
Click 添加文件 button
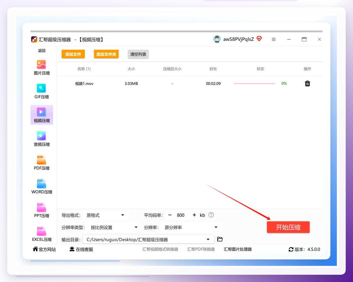click(x=73, y=54)
